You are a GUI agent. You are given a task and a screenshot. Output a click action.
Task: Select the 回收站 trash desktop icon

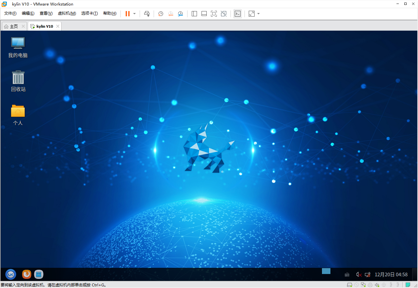(18, 81)
